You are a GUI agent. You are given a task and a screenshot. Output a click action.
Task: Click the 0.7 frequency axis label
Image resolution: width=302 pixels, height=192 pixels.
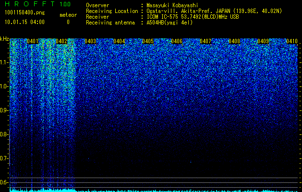coord(4,158)
